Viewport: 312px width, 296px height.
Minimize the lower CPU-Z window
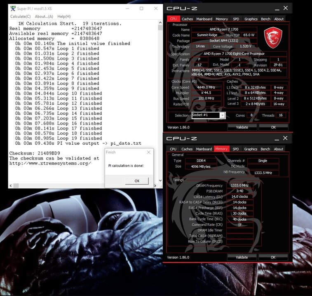pos(277,139)
